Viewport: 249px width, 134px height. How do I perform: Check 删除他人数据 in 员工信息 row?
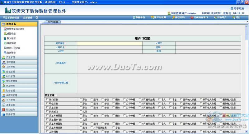[221, 108]
